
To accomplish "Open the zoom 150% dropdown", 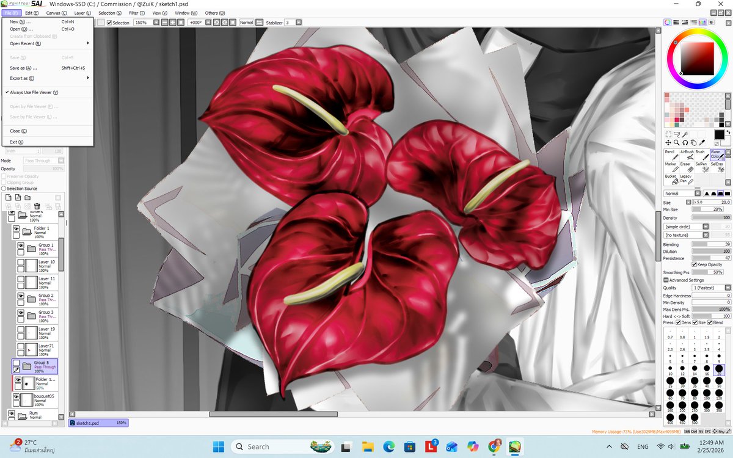I will (156, 23).
